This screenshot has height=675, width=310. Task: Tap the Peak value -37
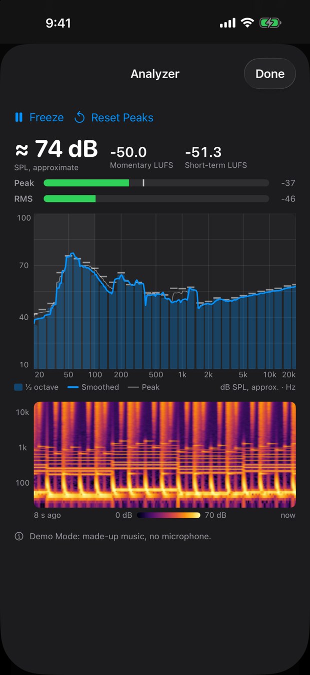[x=288, y=183]
